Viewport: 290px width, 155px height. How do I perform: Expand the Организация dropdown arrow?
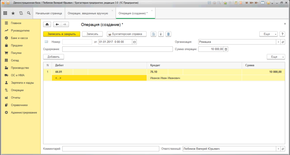click(x=278, y=42)
